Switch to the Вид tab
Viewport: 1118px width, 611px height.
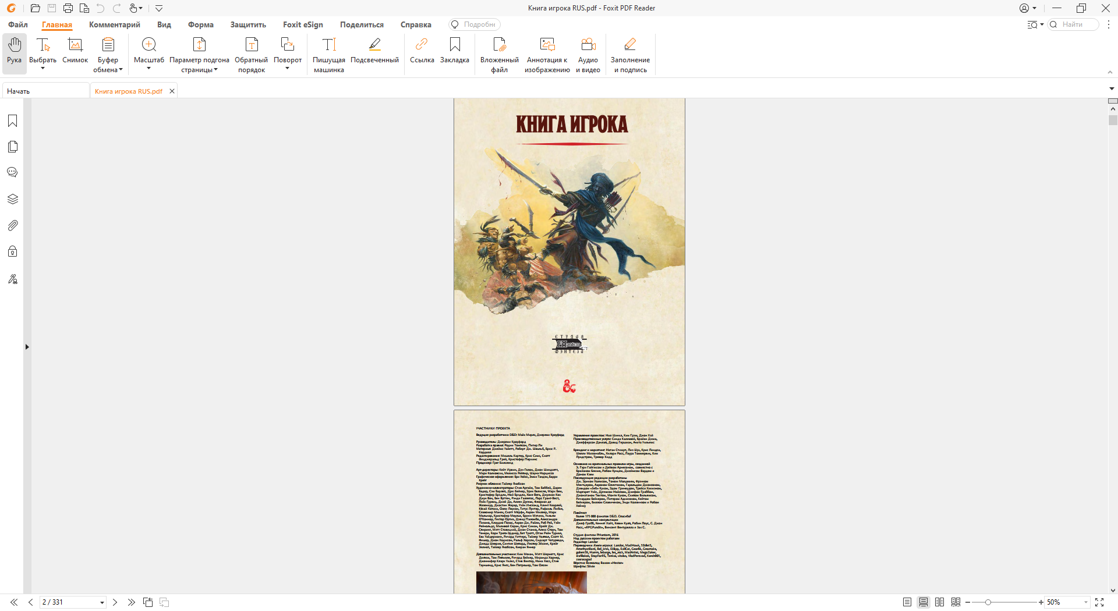coord(164,24)
